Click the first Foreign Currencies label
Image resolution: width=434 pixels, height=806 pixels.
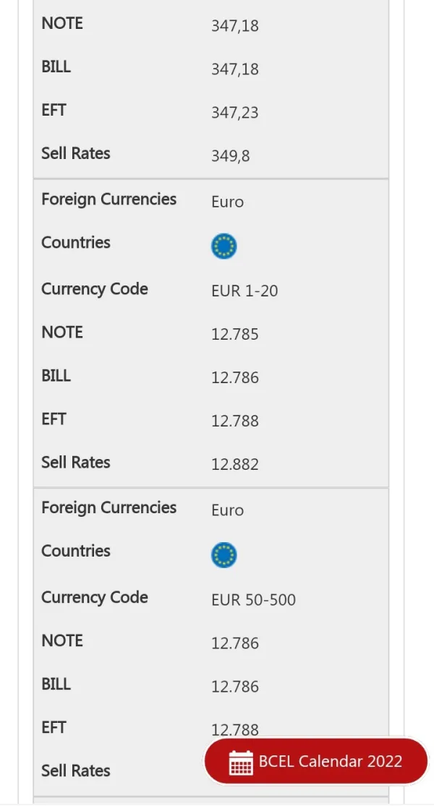coord(109,200)
